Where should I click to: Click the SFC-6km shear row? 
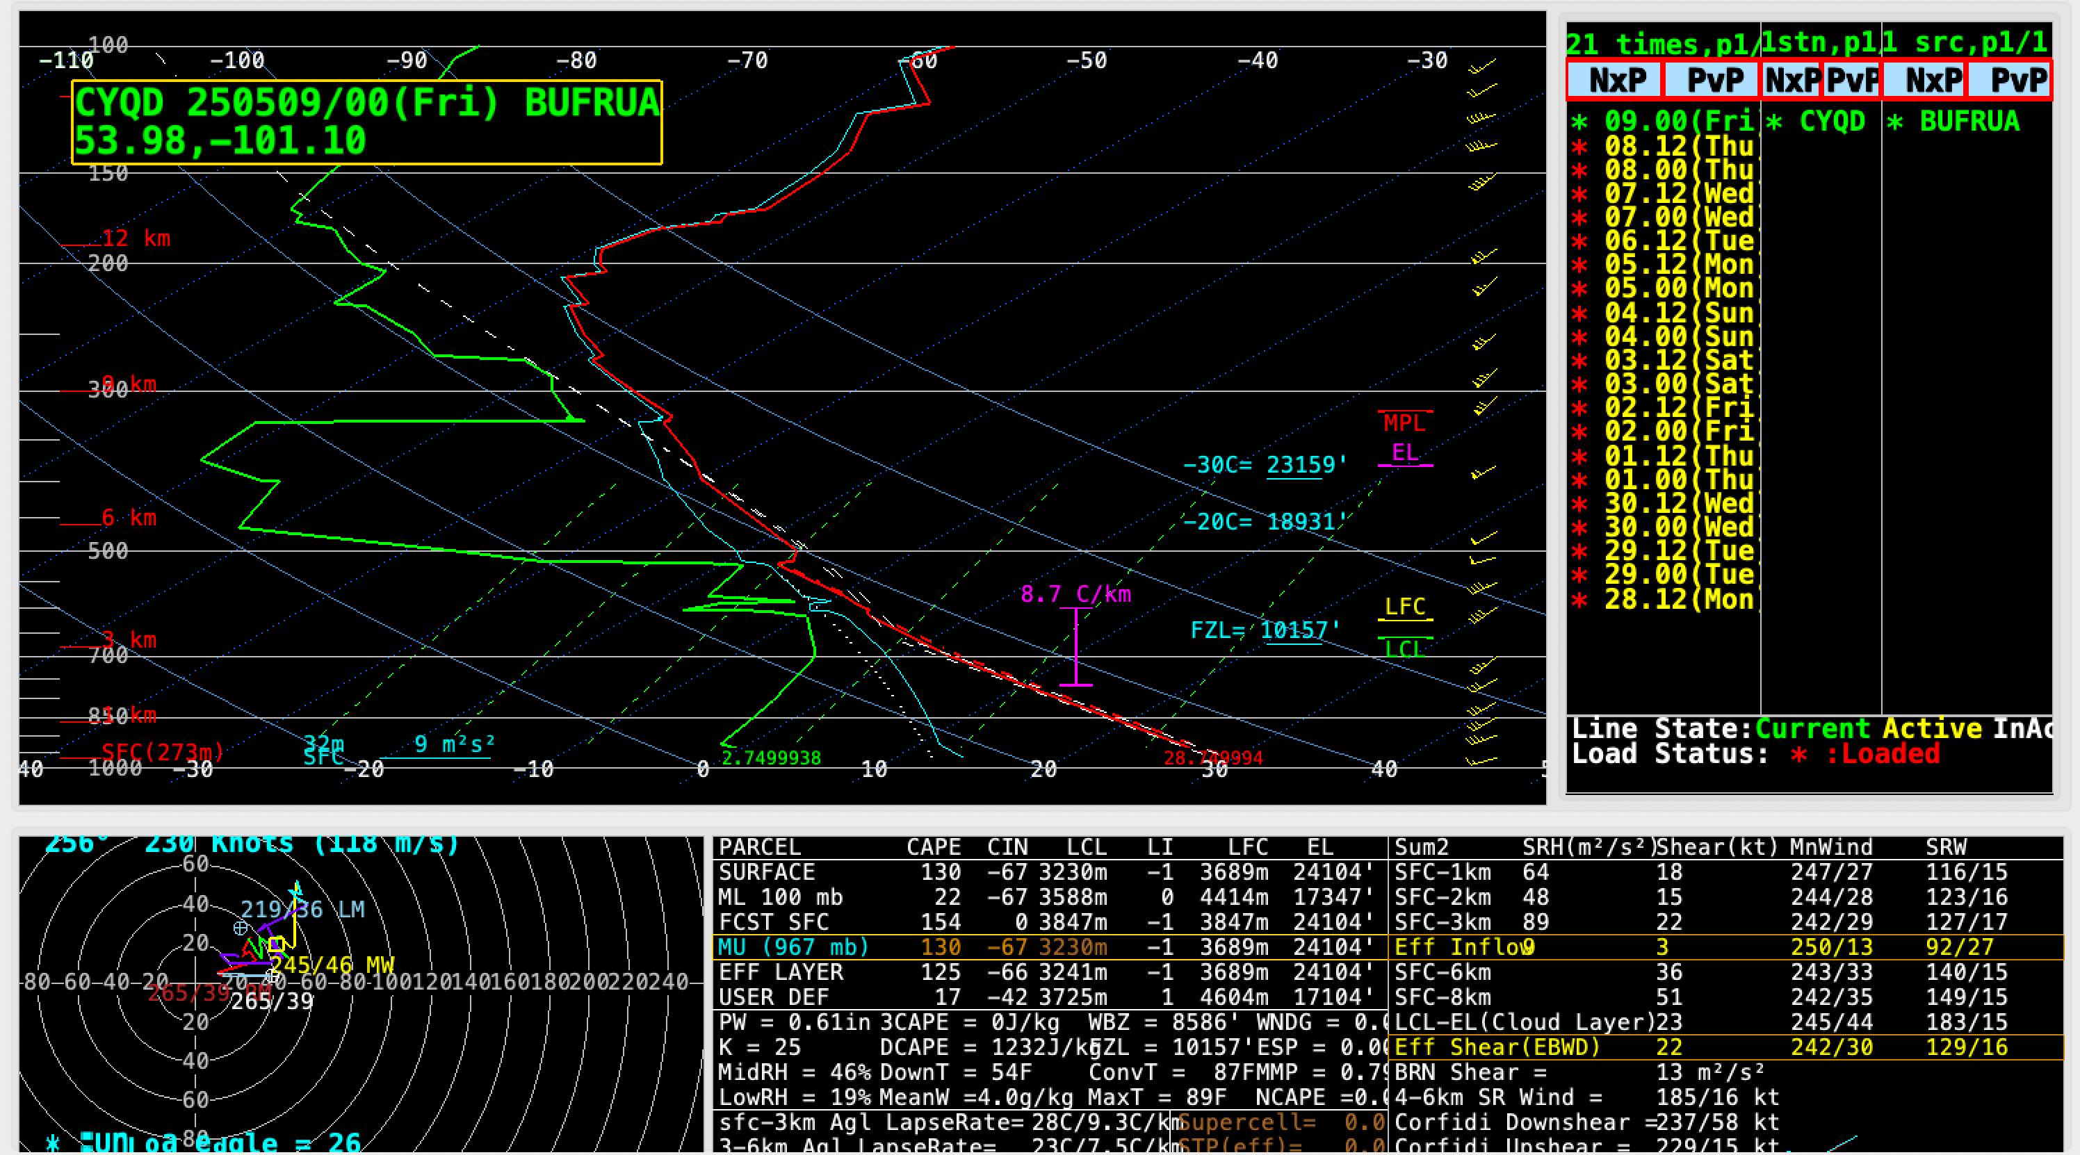coord(1726,973)
